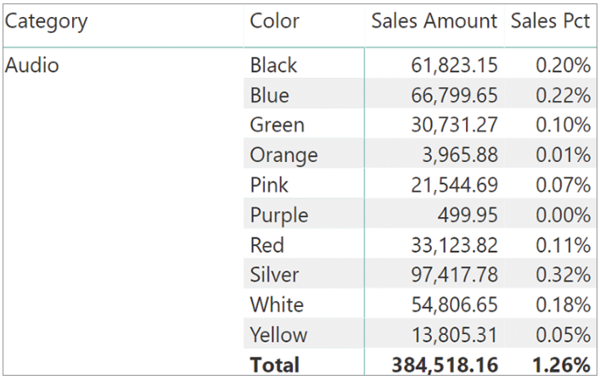The height and width of the screenshot is (380, 600).
Task: Select the Green color row
Action: pyautogui.click(x=277, y=125)
